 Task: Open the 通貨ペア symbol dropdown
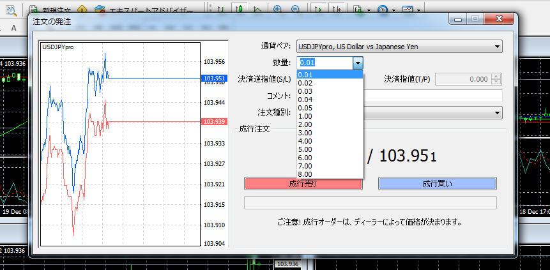[x=399, y=47]
